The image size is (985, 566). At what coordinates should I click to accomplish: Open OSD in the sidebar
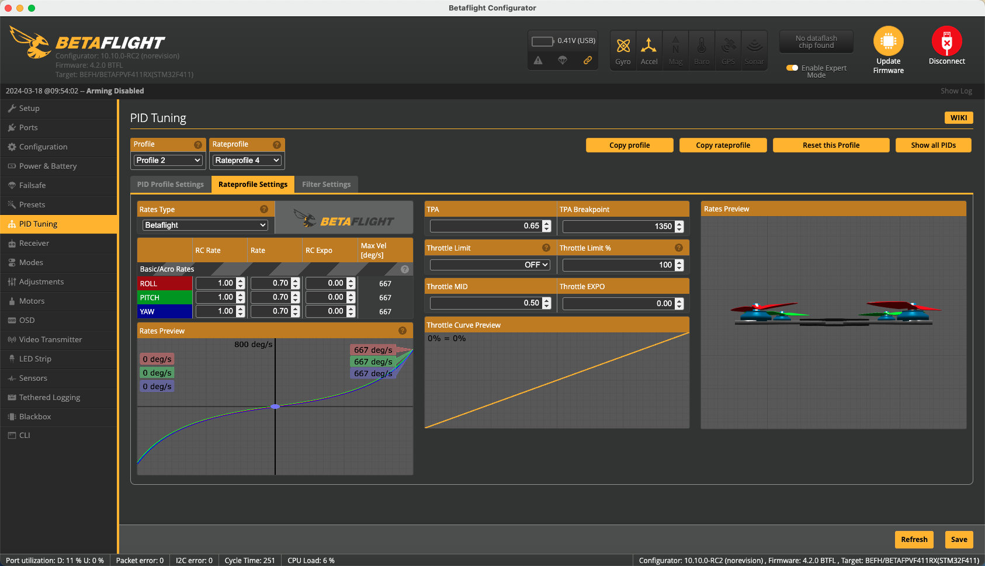click(x=58, y=321)
